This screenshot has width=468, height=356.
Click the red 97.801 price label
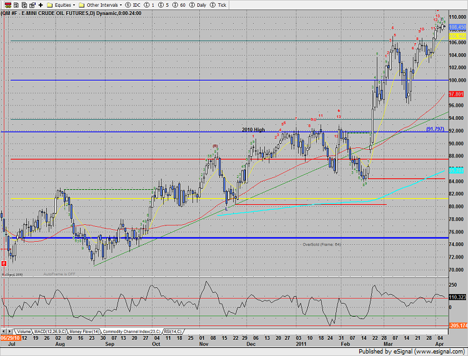(x=456, y=94)
